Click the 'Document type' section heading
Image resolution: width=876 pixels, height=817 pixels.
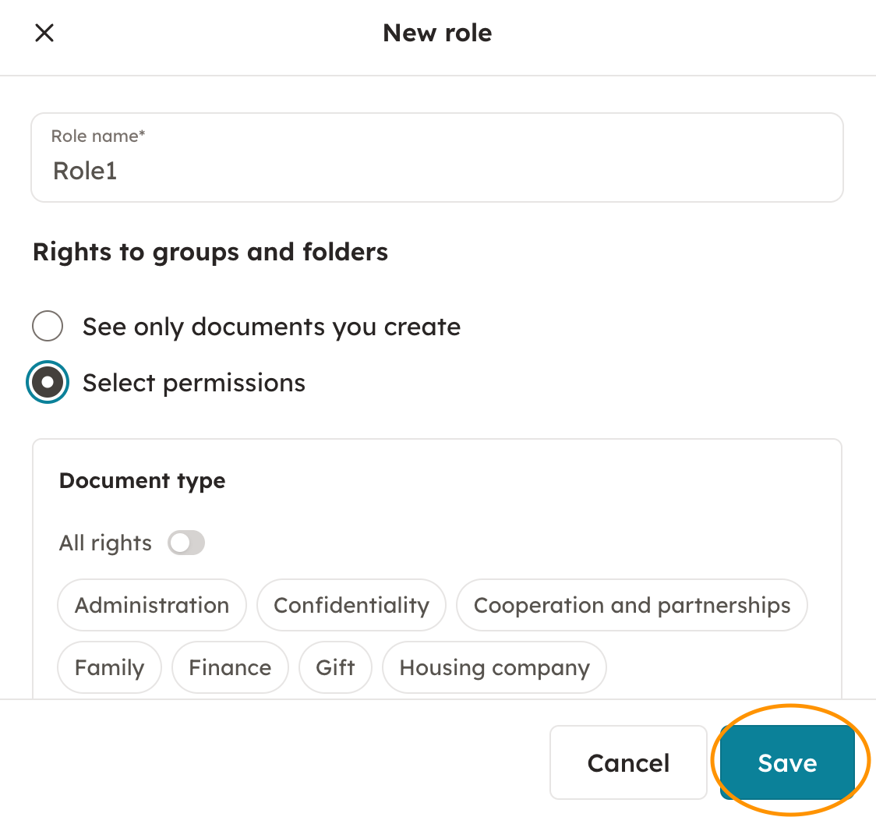pos(142,480)
